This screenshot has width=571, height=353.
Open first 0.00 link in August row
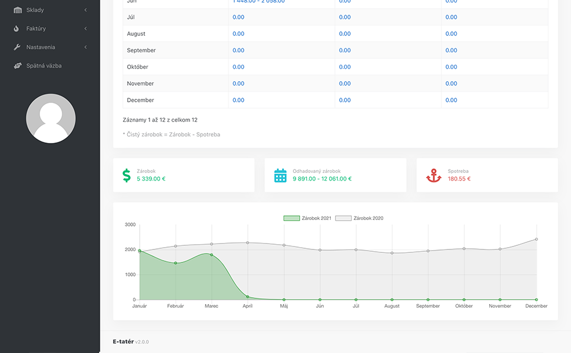pyautogui.click(x=238, y=34)
